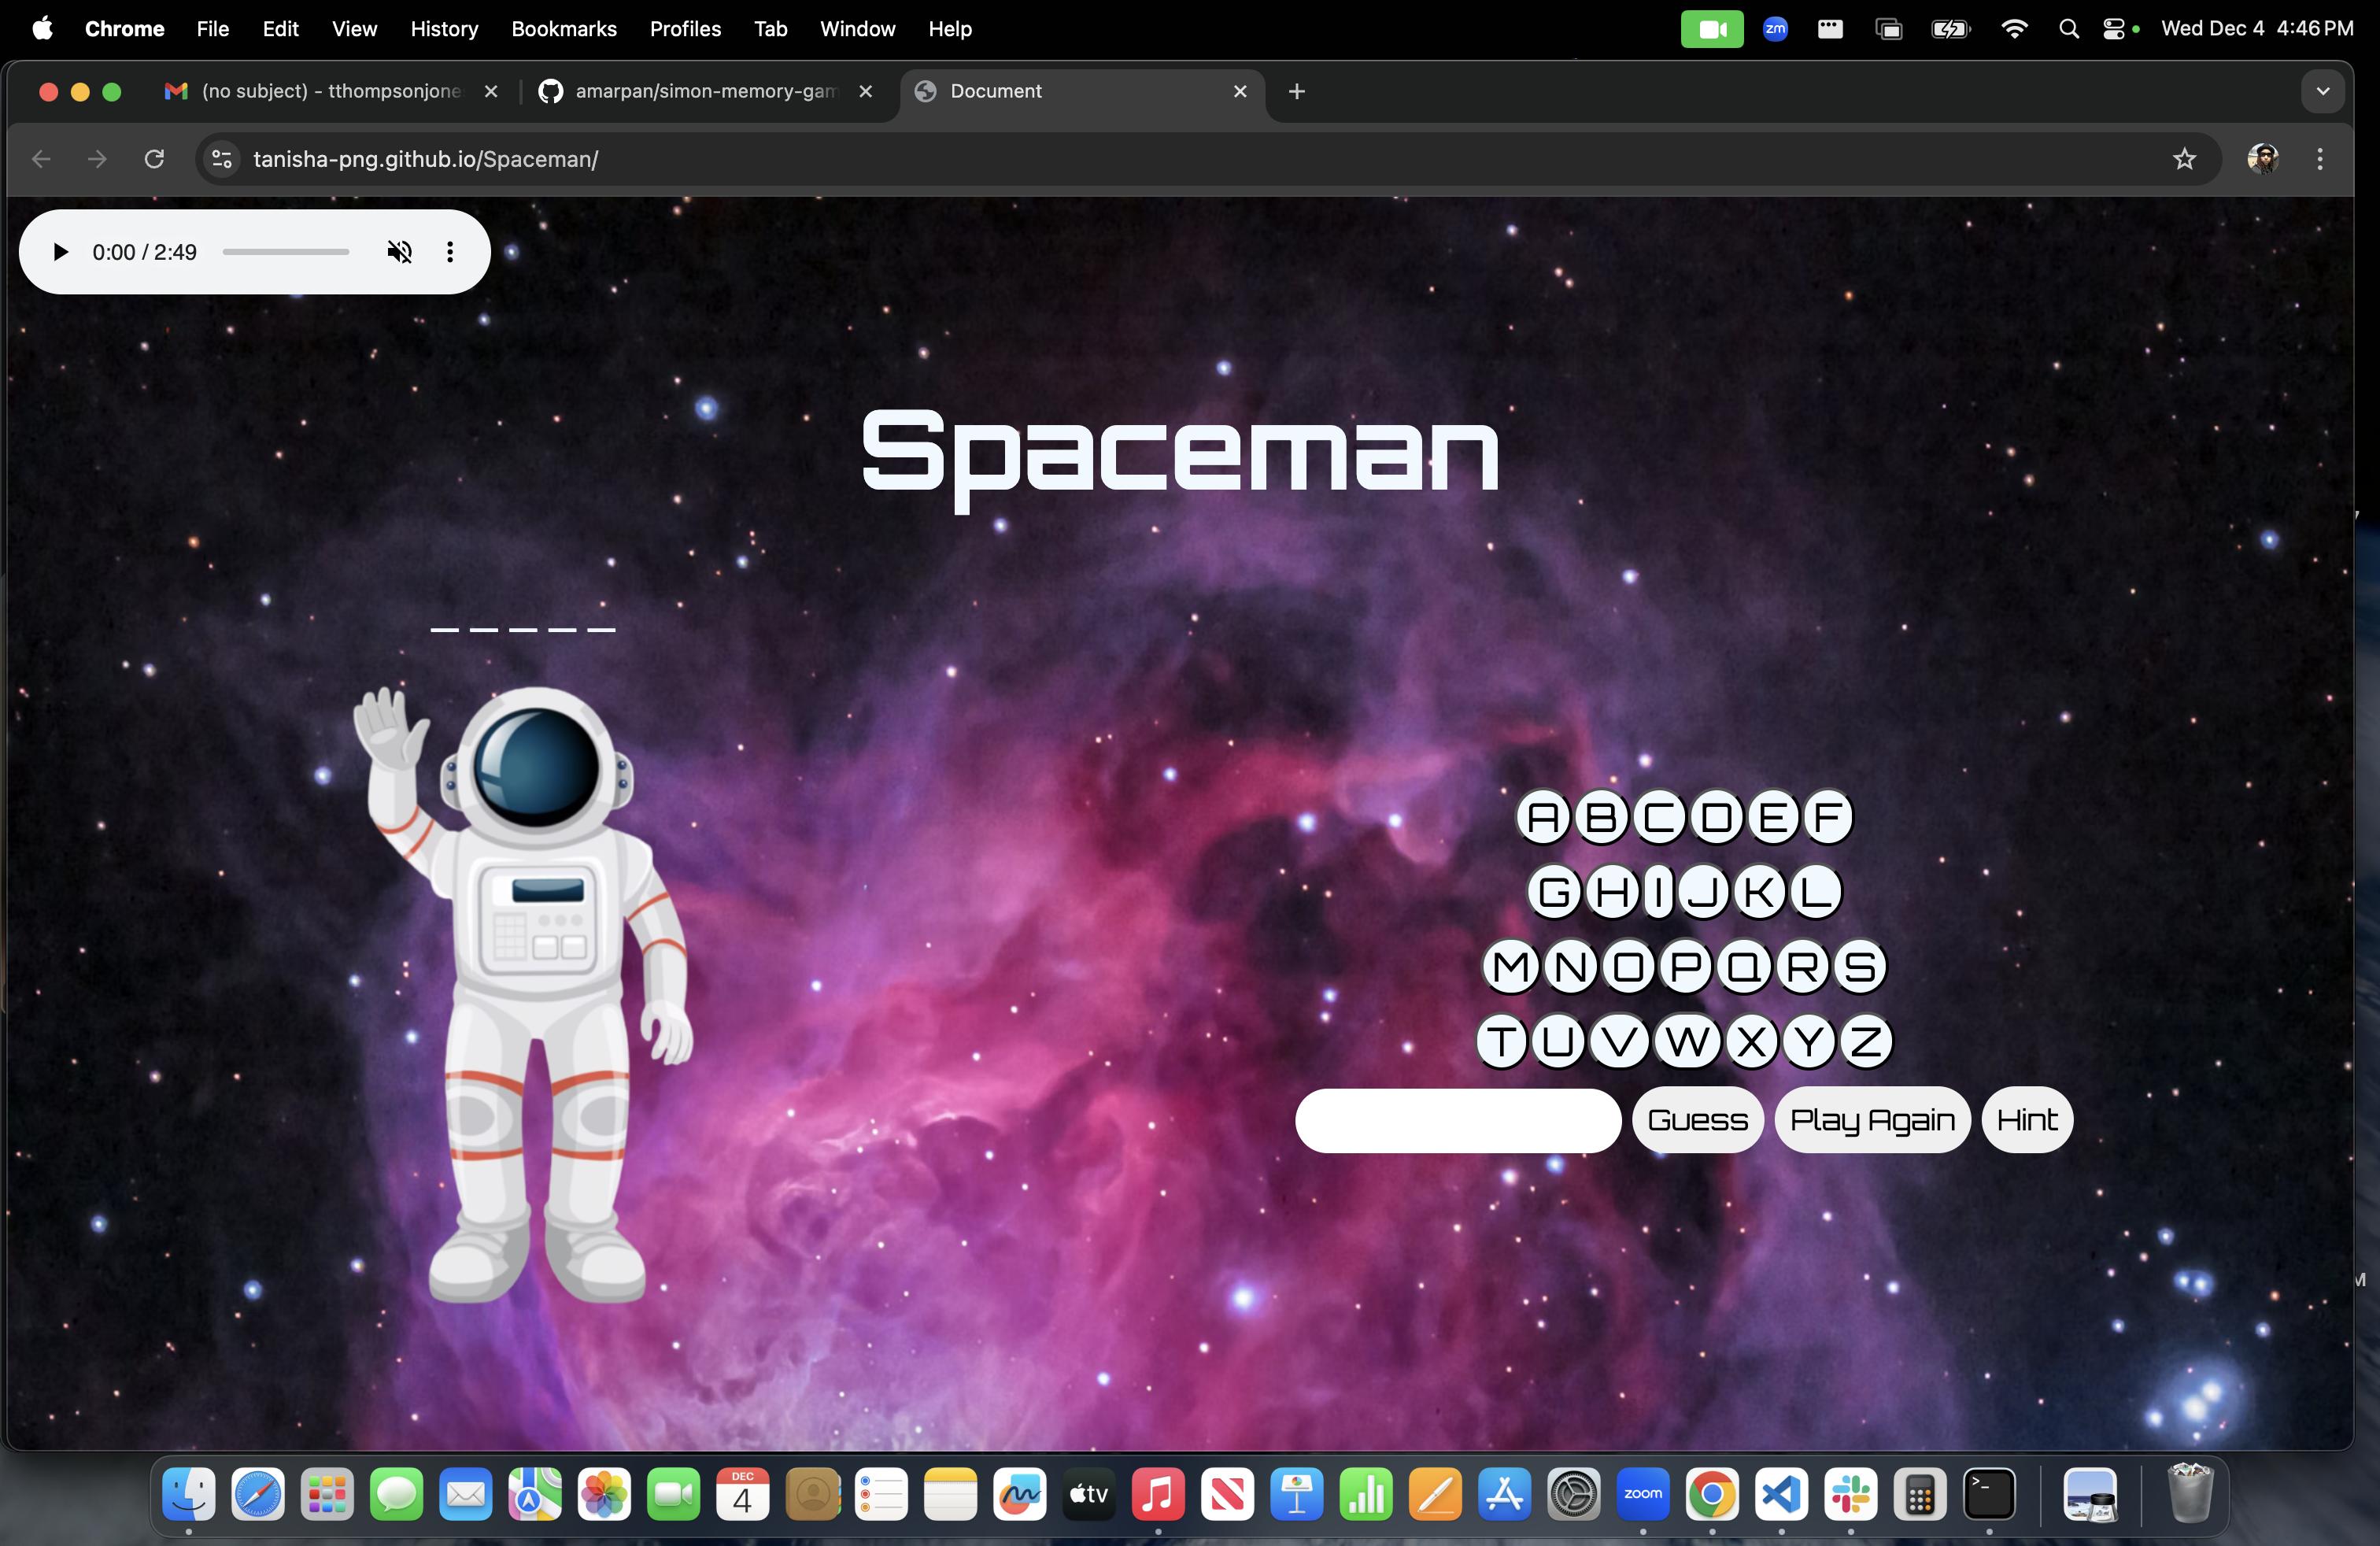
Task: Bookmark this page with star icon
Action: [2184, 159]
